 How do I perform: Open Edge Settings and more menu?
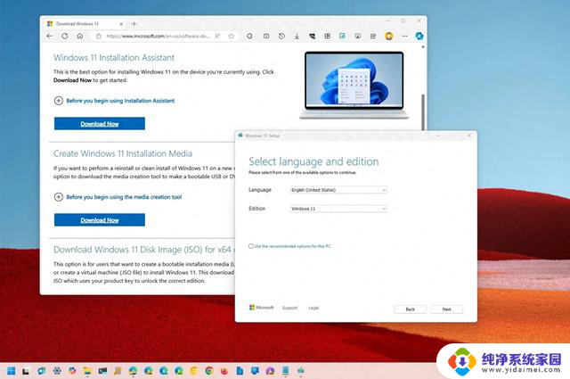click(404, 36)
